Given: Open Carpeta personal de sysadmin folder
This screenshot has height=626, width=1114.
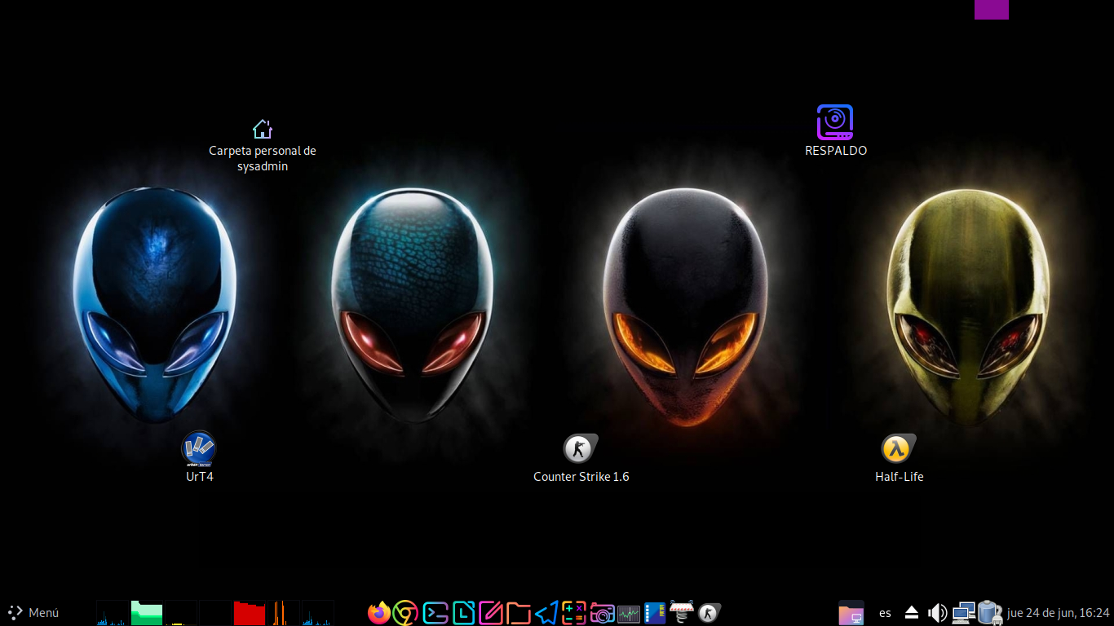Looking at the screenshot, I should point(262,130).
